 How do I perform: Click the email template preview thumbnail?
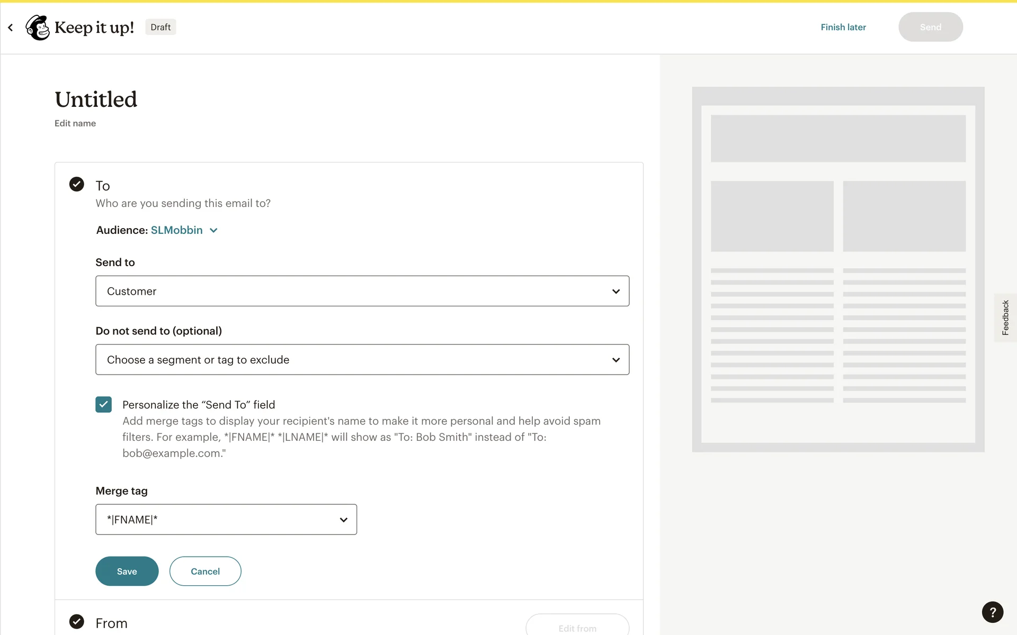click(x=838, y=269)
